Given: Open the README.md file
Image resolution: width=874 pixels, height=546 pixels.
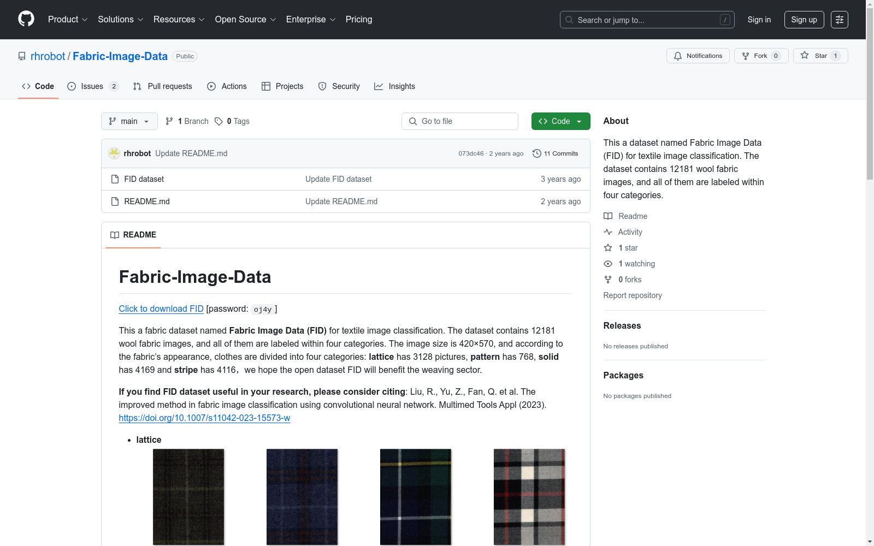Looking at the screenshot, I should pos(147,201).
